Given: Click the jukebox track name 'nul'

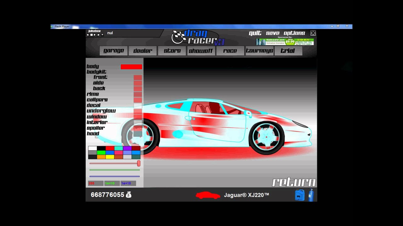Looking at the screenshot, I should 110,33.
